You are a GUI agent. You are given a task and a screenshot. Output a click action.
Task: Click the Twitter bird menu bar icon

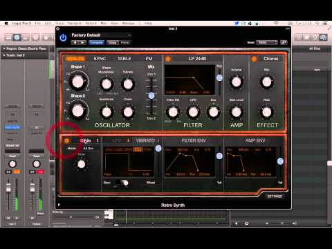(x=237, y=24)
